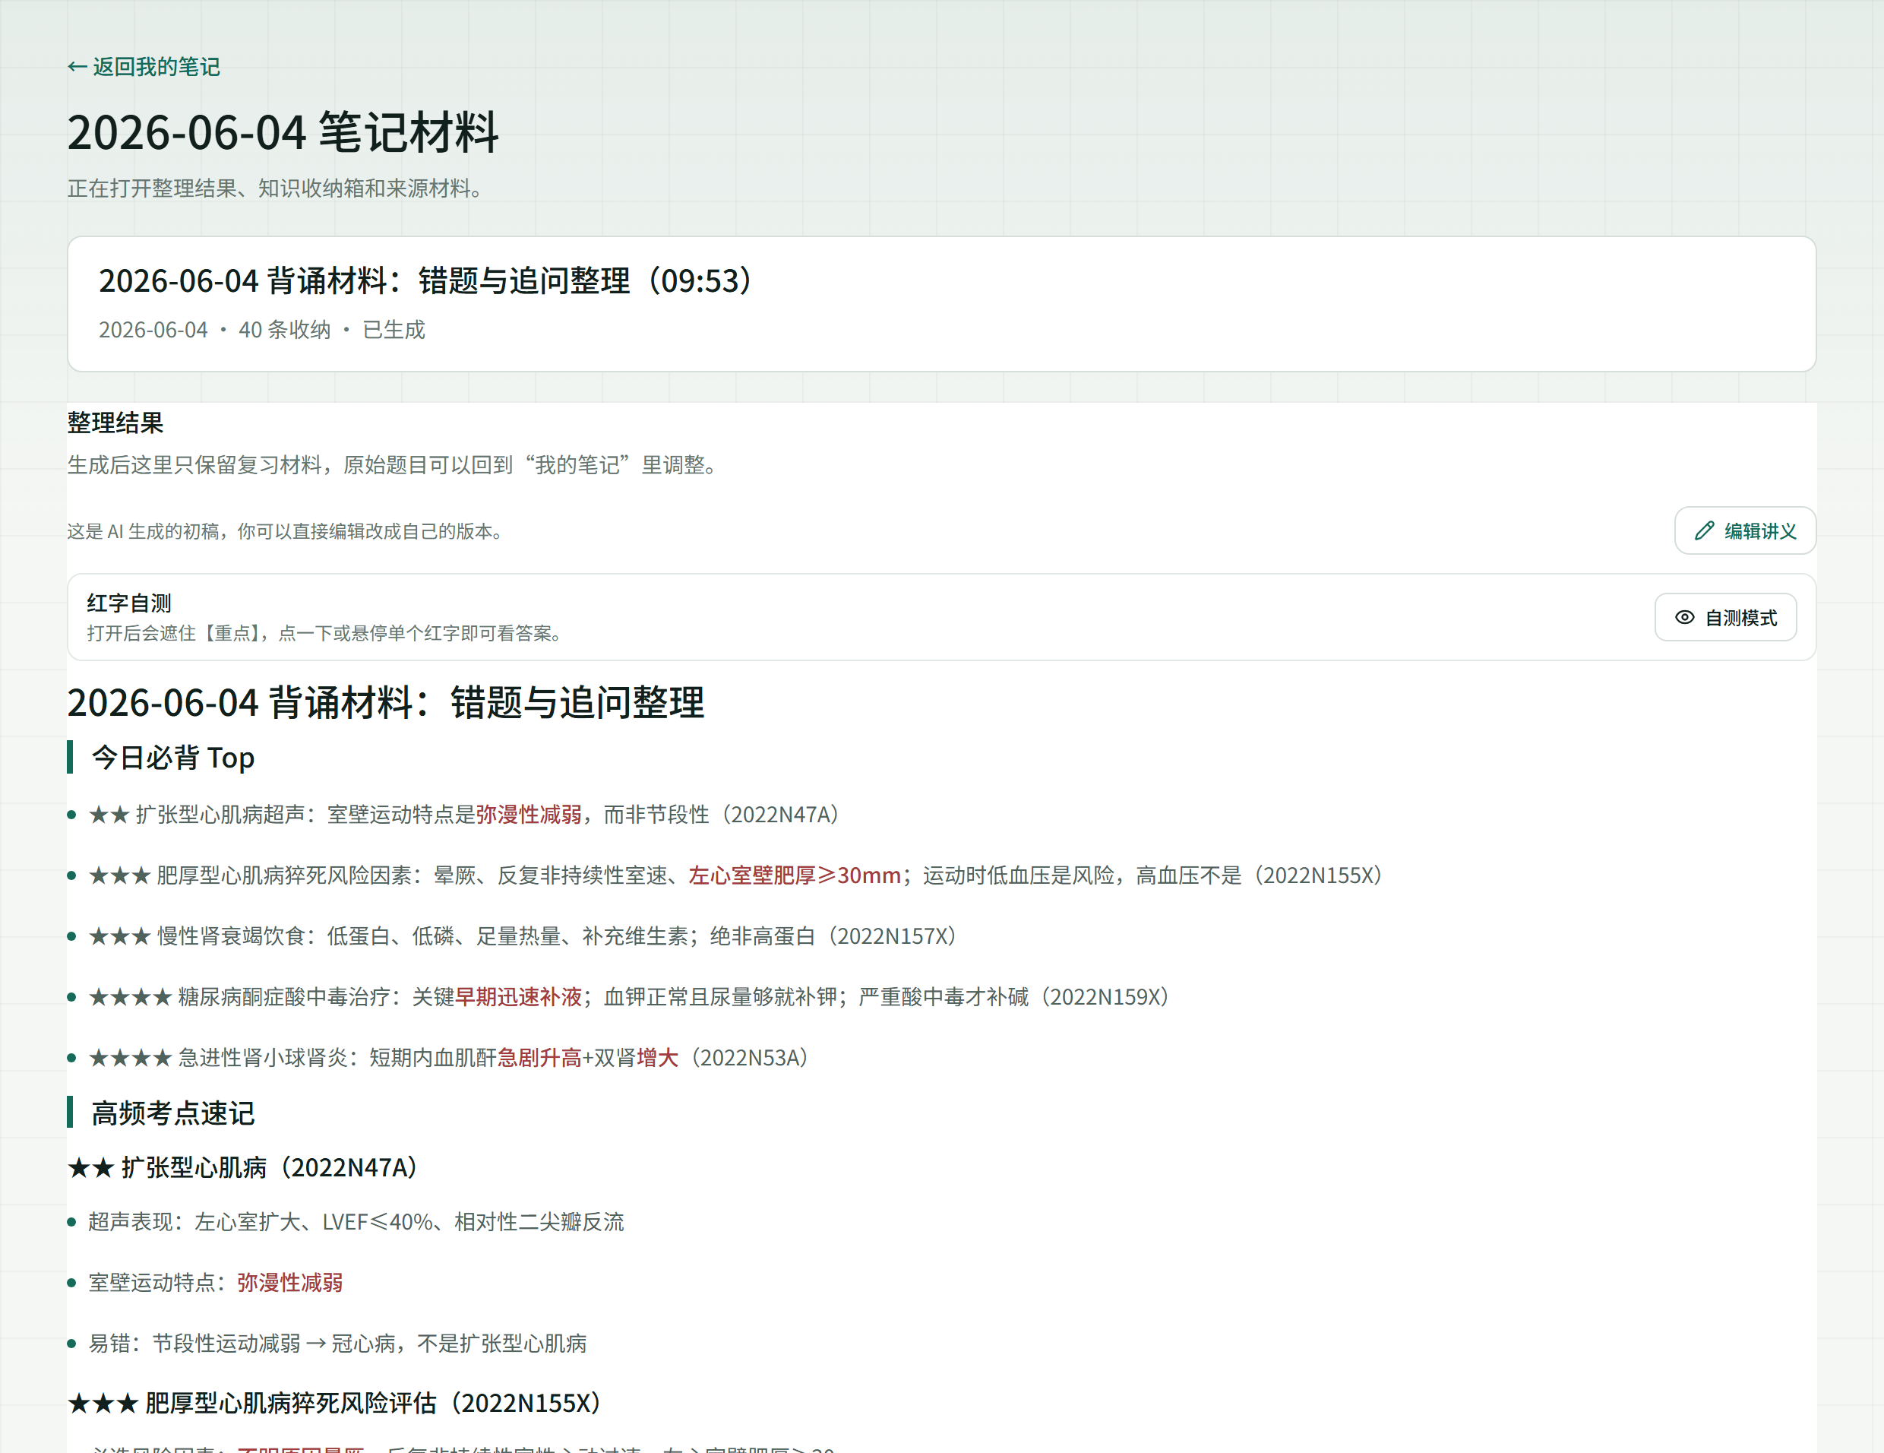Screen dimensions: 1884x1453
Task: Click the page title 2026-06-04 笔记材料
Action: point(283,132)
